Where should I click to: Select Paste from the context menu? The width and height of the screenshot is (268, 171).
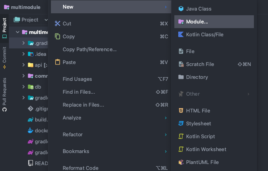point(111,62)
